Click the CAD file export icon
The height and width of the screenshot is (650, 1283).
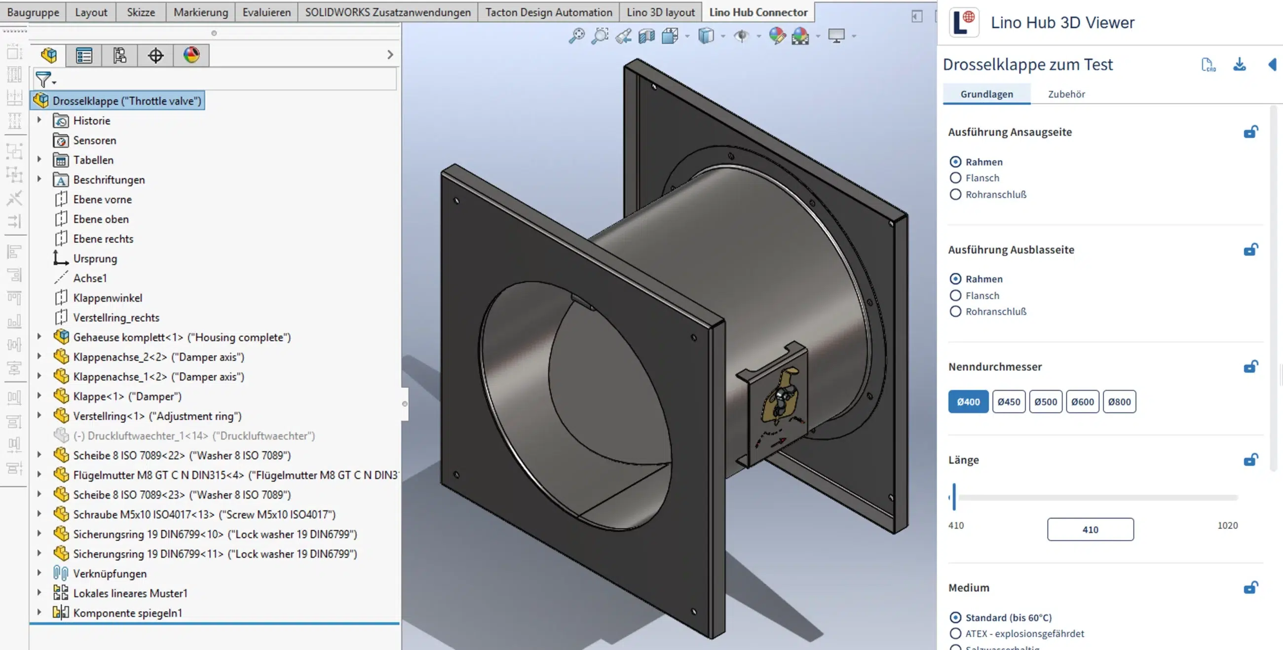(1208, 65)
